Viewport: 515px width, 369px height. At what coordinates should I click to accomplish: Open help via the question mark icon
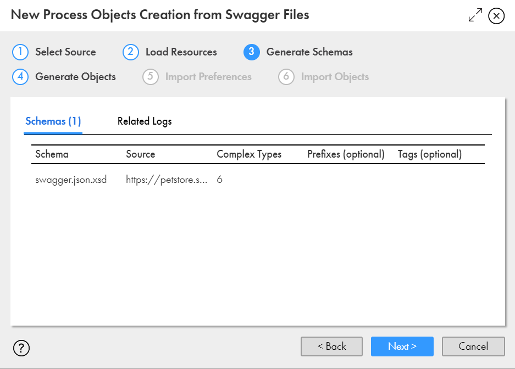[x=21, y=348]
